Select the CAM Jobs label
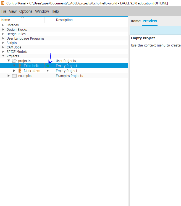 [x=14, y=47]
